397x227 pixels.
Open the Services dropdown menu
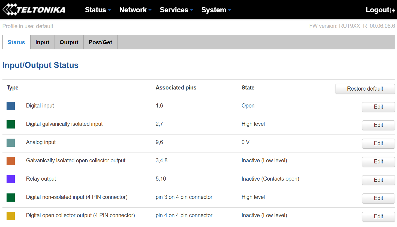coord(176,10)
